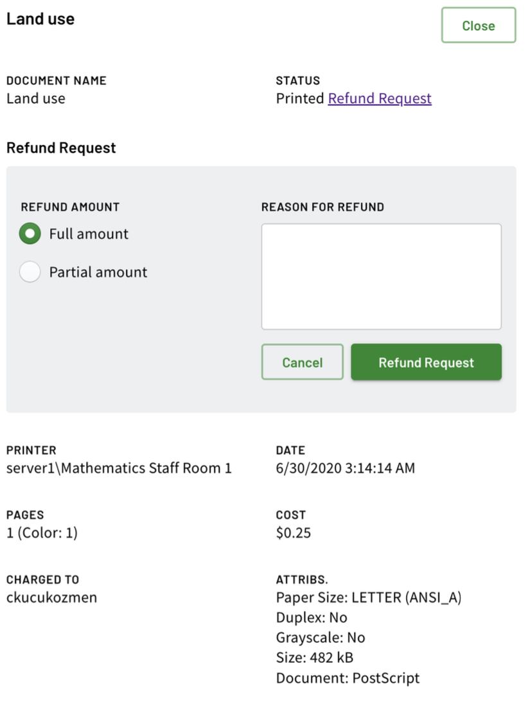Click the Reason for Refund label

[x=322, y=207]
